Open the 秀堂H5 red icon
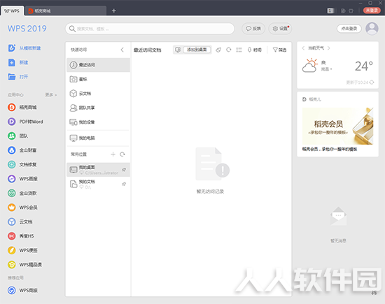Viewport: 385px width, 304px height. tap(11, 236)
